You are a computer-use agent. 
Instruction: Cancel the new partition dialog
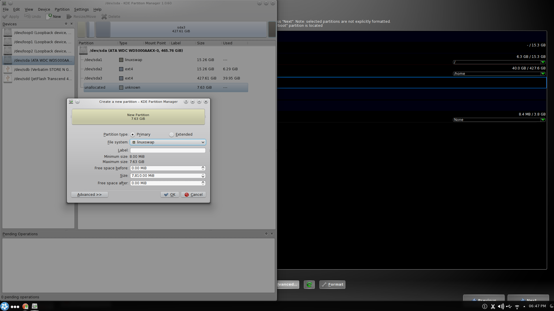[x=193, y=195]
